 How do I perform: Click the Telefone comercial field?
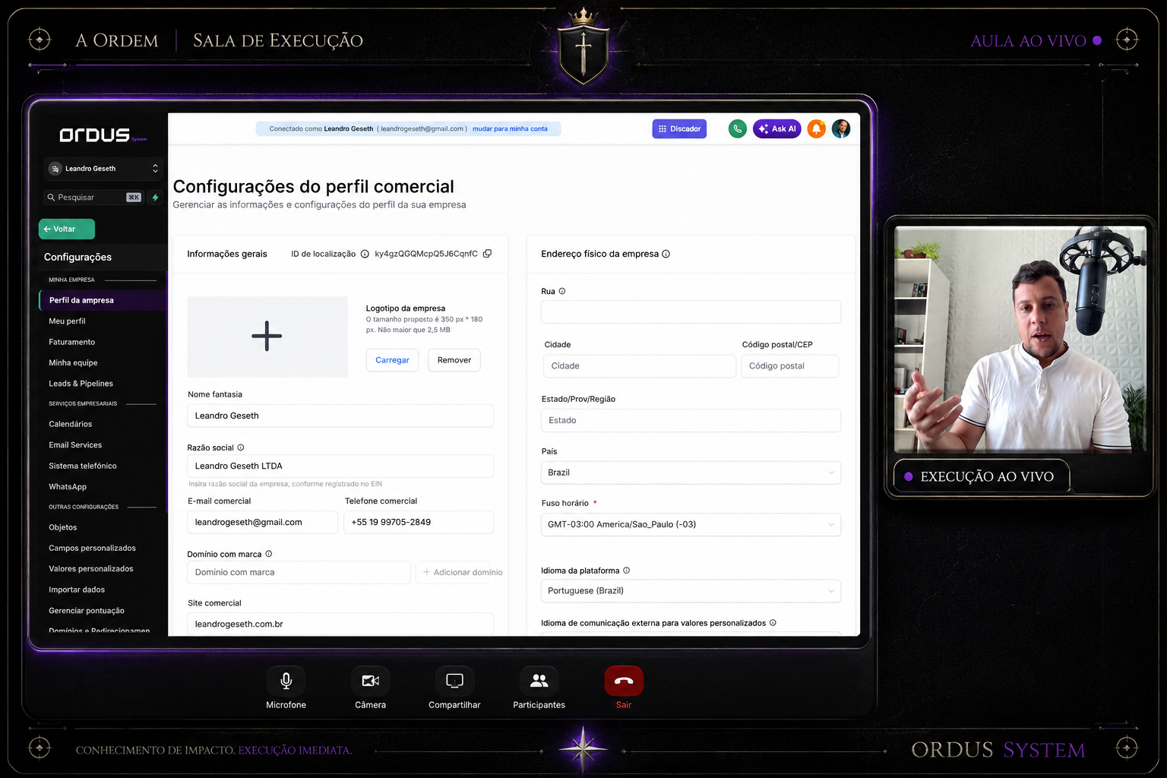click(419, 522)
